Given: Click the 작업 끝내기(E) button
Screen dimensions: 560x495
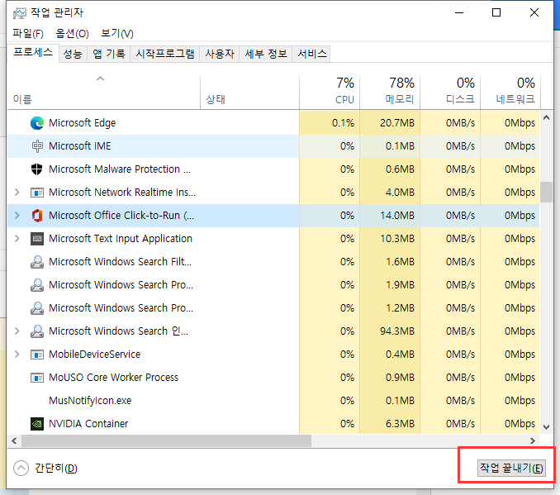Looking at the screenshot, I should pyautogui.click(x=511, y=469).
